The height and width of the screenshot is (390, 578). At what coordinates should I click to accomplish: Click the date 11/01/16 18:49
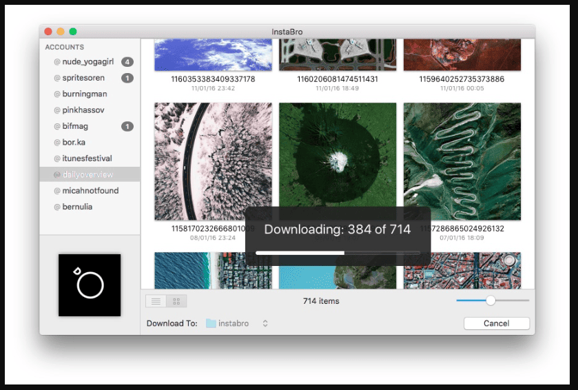point(338,88)
